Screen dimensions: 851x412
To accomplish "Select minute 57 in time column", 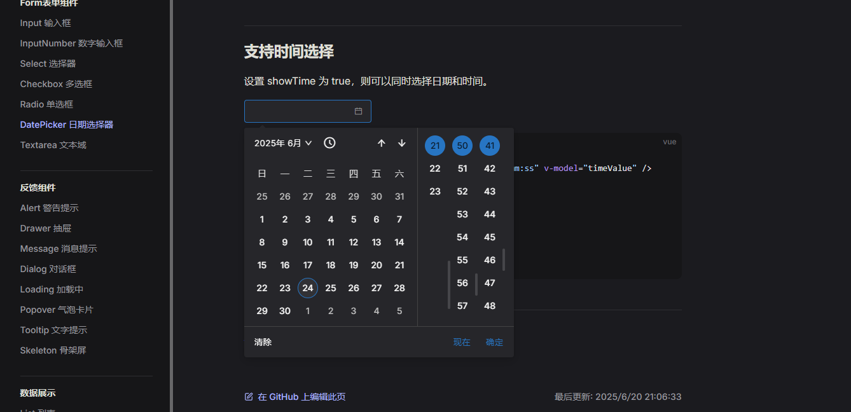I will [x=462, y=306].
